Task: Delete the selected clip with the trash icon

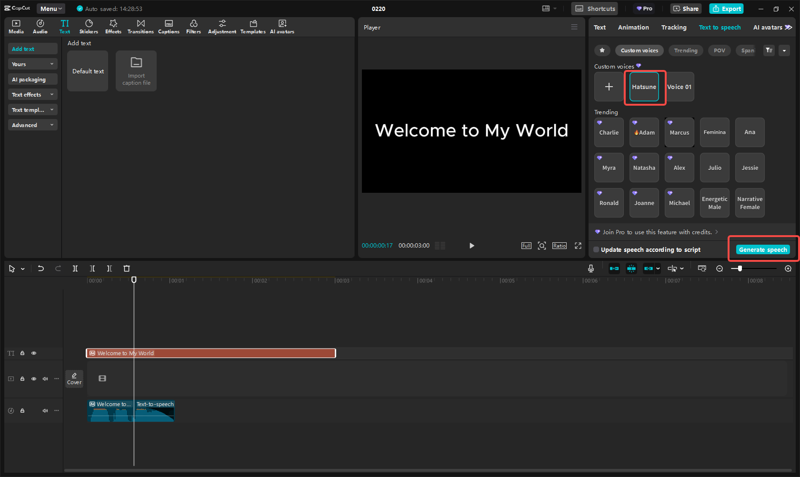Action: (x=127, y=268)
